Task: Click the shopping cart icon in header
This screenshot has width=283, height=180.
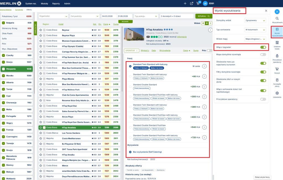Action: coord(198,3)
